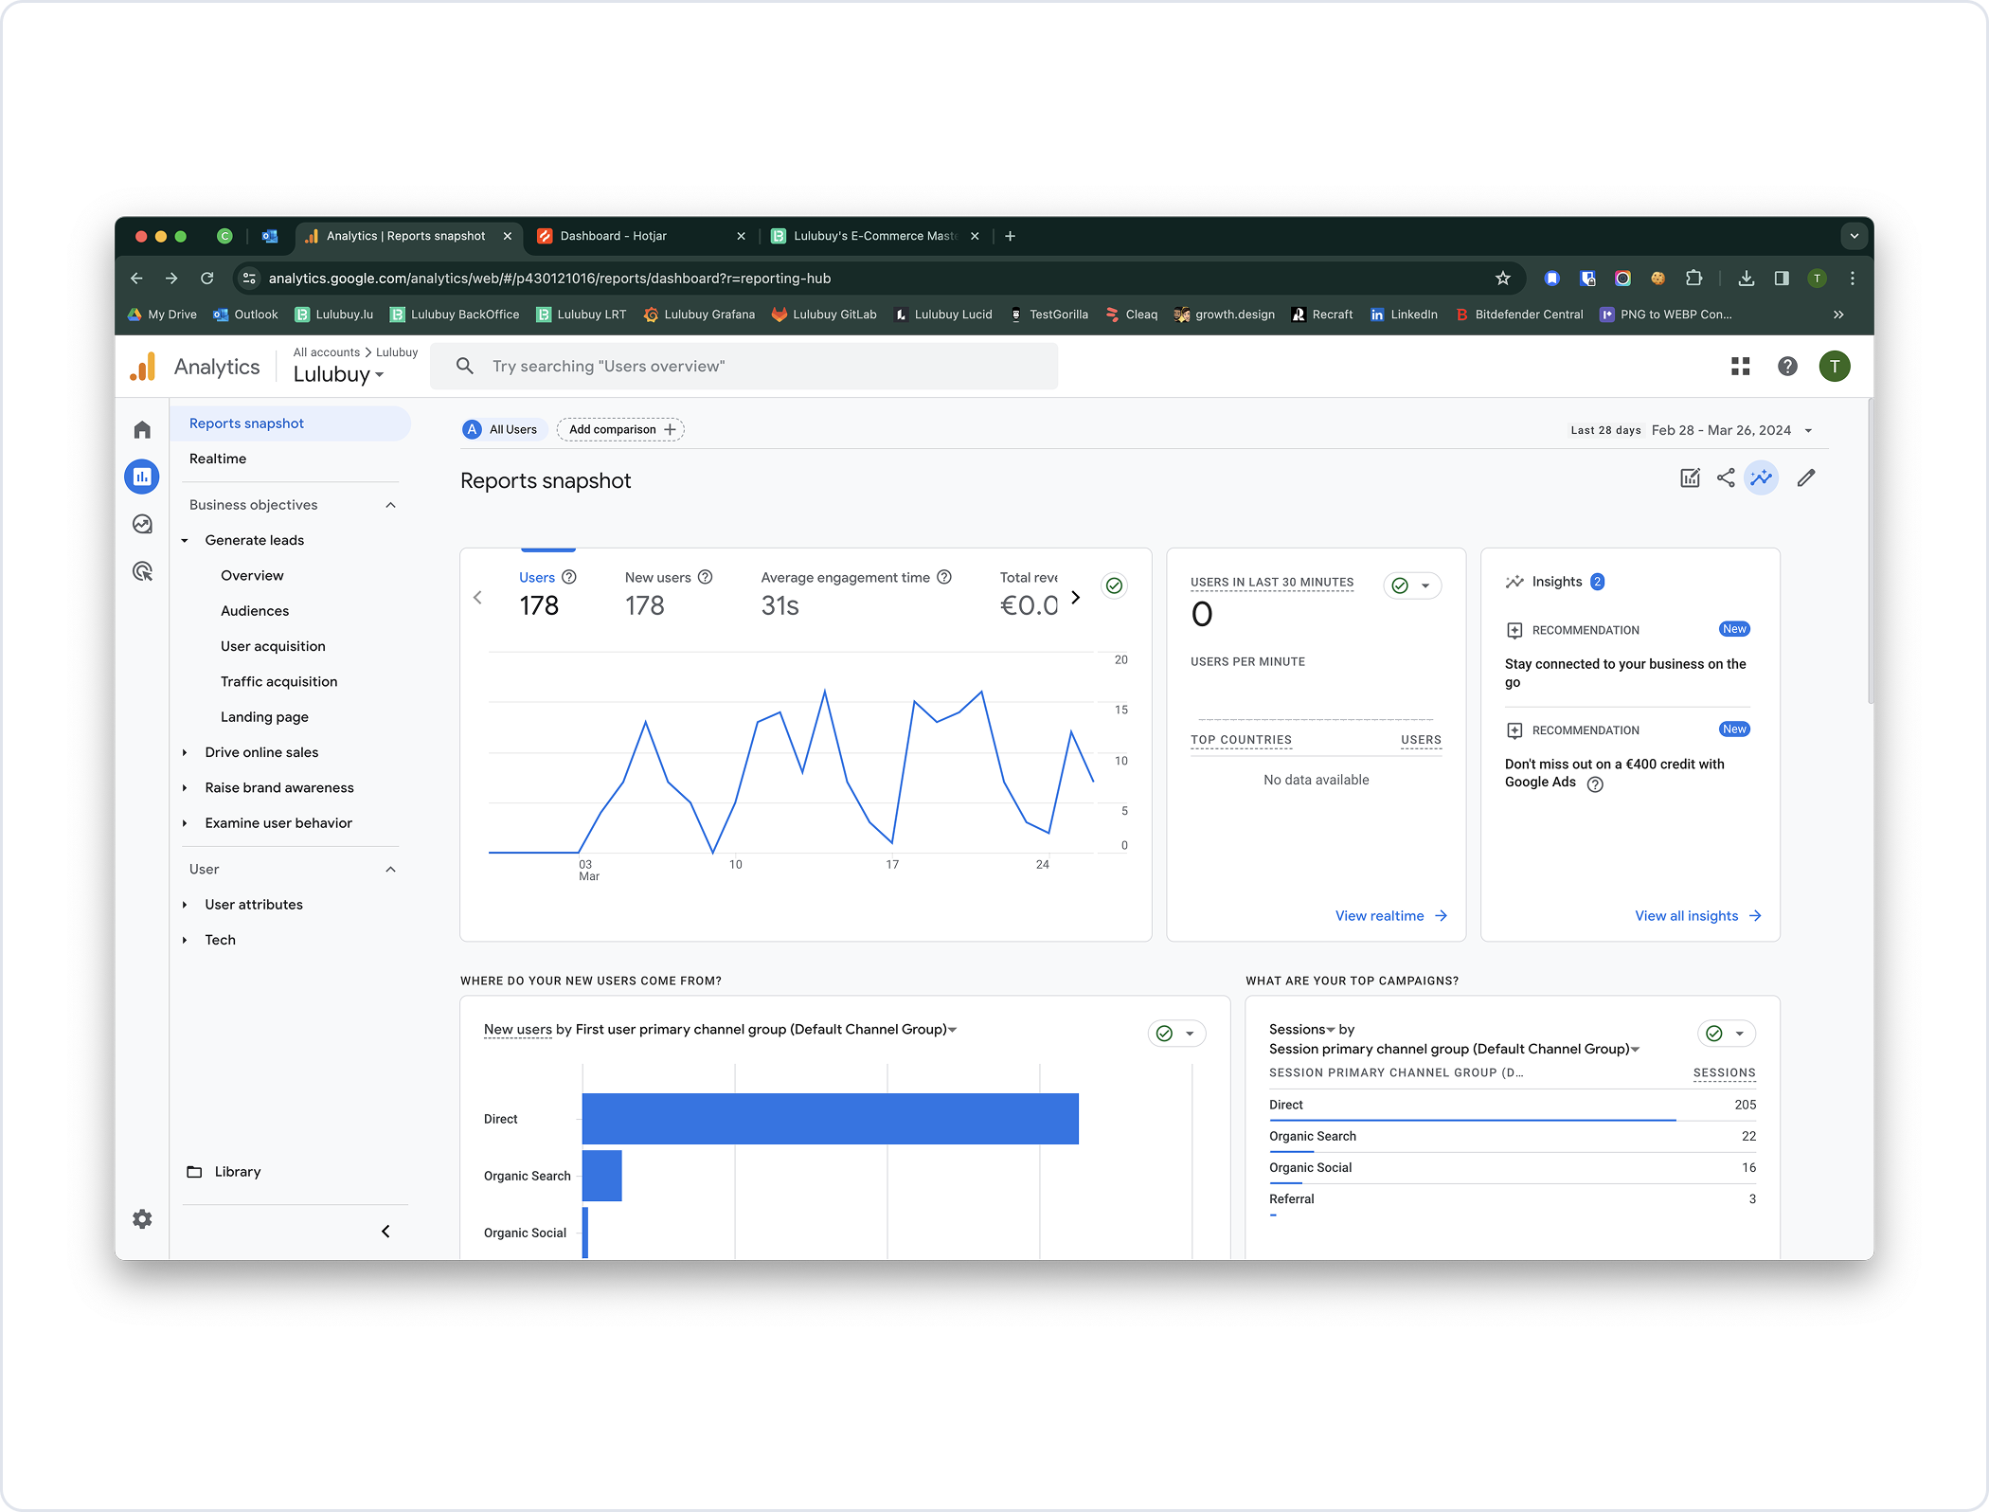Image resolution: width=1989 pixels, height=1512 pixels.
Task: Click All accounts breadcrumb
Action: (x=326, y=352)
